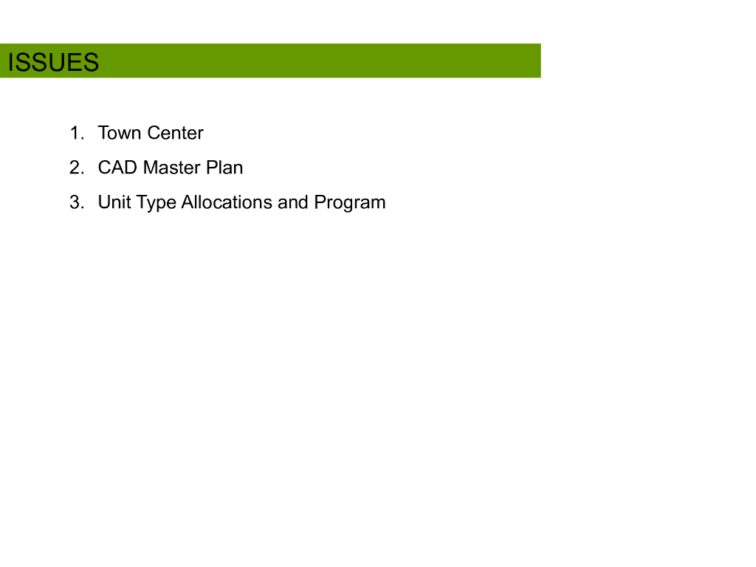Select the list number 3.
Viewport: 756px width, 567px height.
[77, 202]
